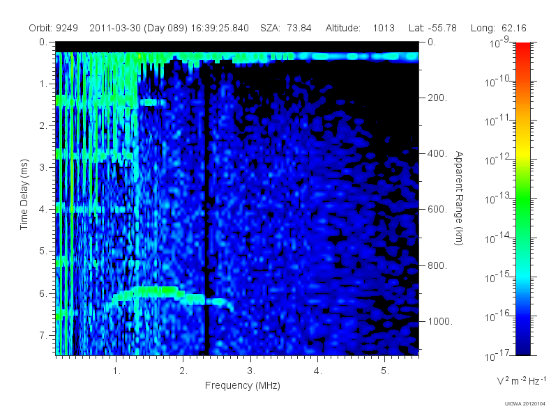Click the 4. time delay tick label
This screenshot has height=418, width=558.
[x=43, y=210]
